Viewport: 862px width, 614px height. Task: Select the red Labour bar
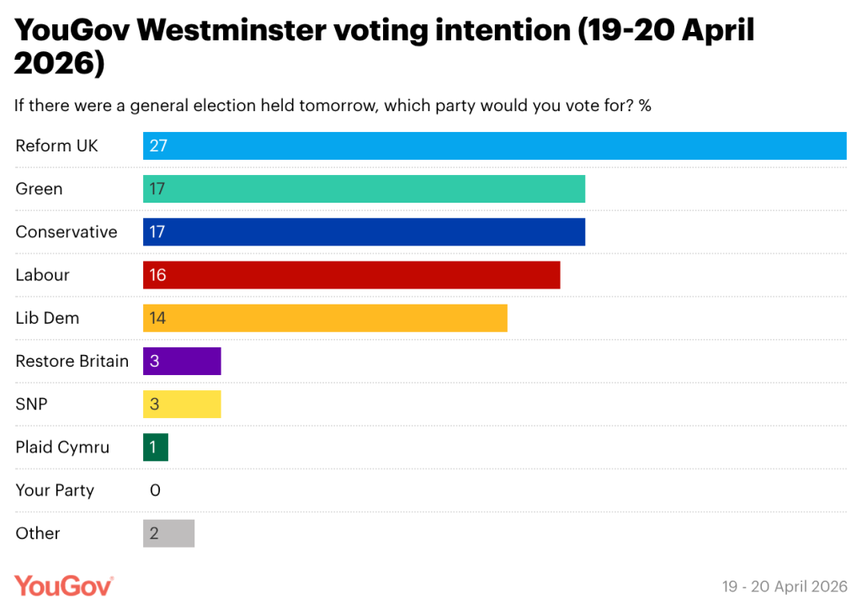tap(351, 275)
